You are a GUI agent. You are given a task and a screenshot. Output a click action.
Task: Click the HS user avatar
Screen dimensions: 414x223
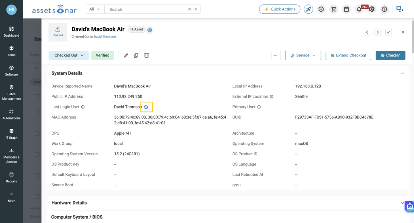[11, 10]
